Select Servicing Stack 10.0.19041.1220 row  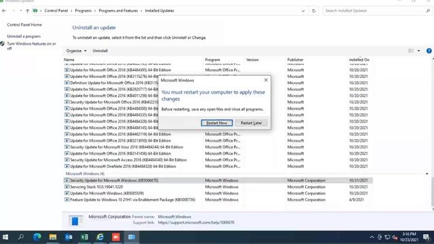(x=218, y=187)
